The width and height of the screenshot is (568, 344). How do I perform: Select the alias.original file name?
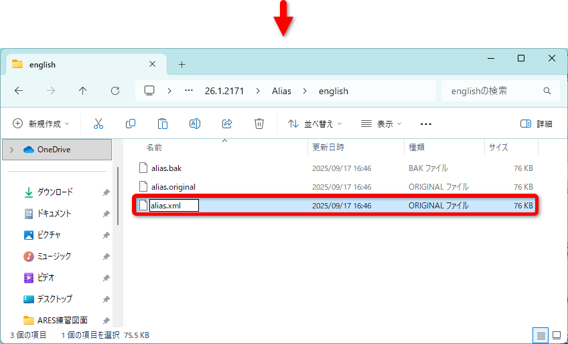(173, 187)
